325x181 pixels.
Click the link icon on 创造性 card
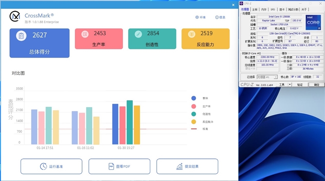138,34
